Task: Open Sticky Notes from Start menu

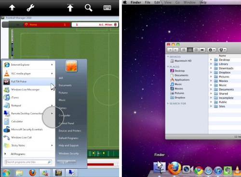Action: tap(29, 145)
